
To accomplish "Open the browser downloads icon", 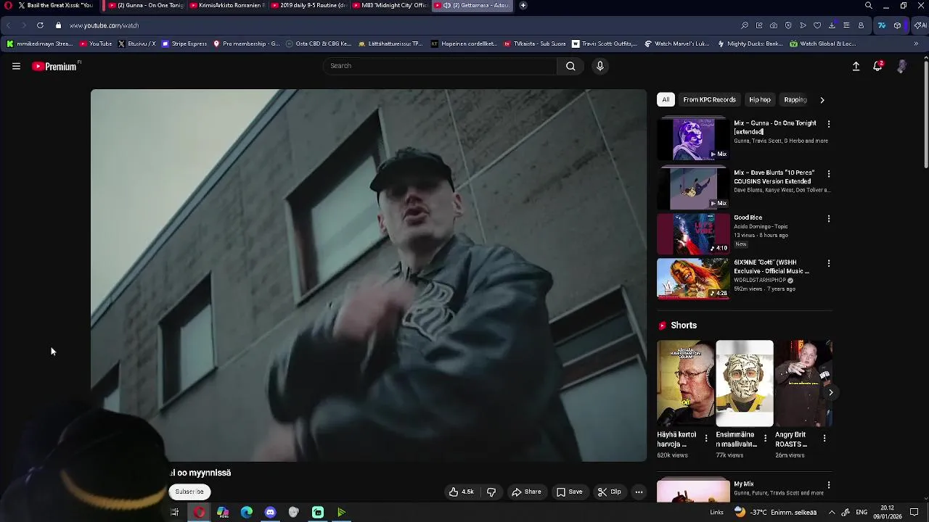I will [832, 25].
